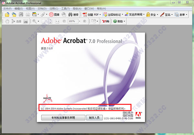Click the 搜索 binoculars search button

click(x=73, y=14)
